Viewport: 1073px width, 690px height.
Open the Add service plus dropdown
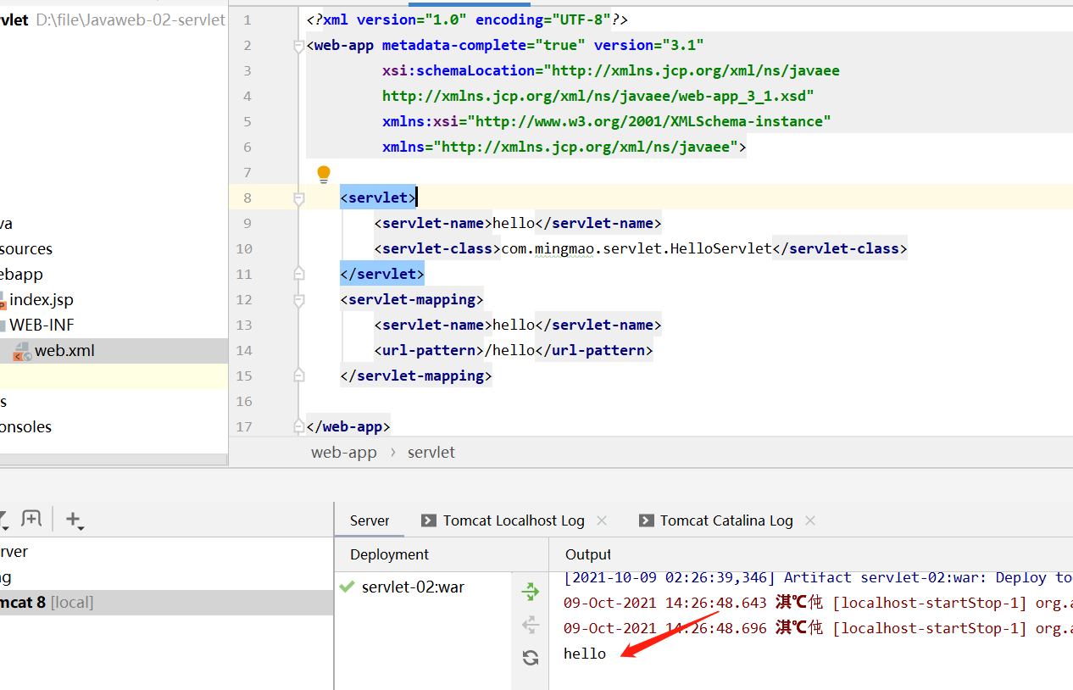[75, 520]
